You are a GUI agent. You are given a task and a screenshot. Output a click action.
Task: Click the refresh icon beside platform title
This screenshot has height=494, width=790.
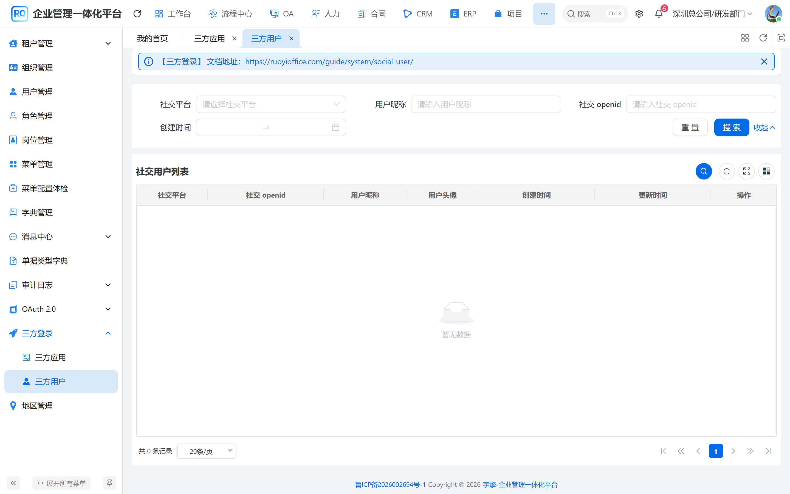point(137,14)
